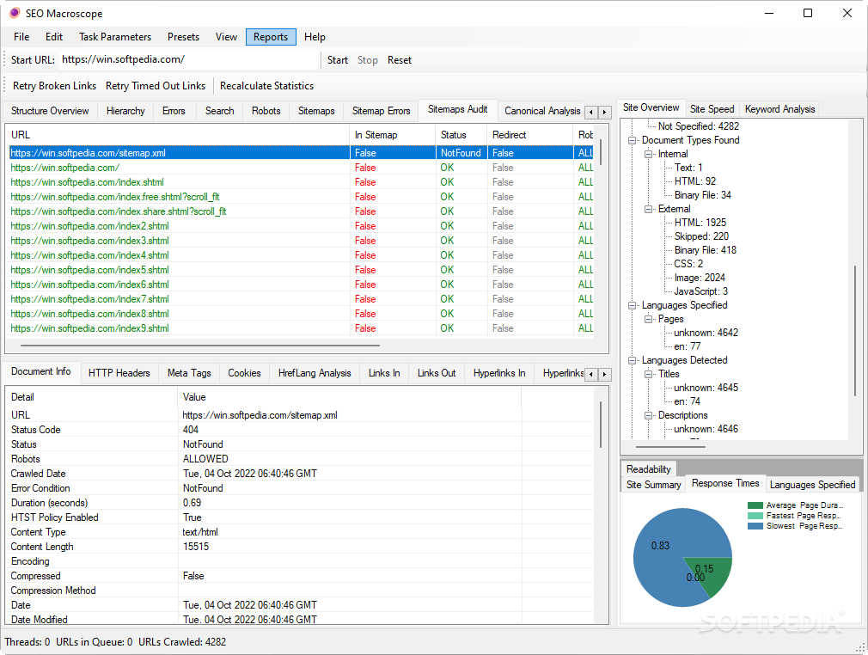Click the SEO Macroscope app icon
The width and height of the screenshot is (868, 655).
pyautogui.click(x=15, y=13)
